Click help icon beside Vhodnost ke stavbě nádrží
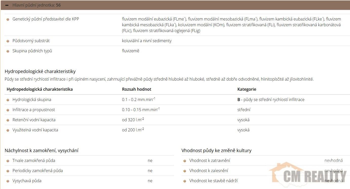350x189 pixels. (185, 181)
